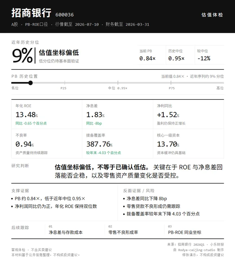
Task: Click the 拨备覆盖率 387.76% value
Action: 99,144
